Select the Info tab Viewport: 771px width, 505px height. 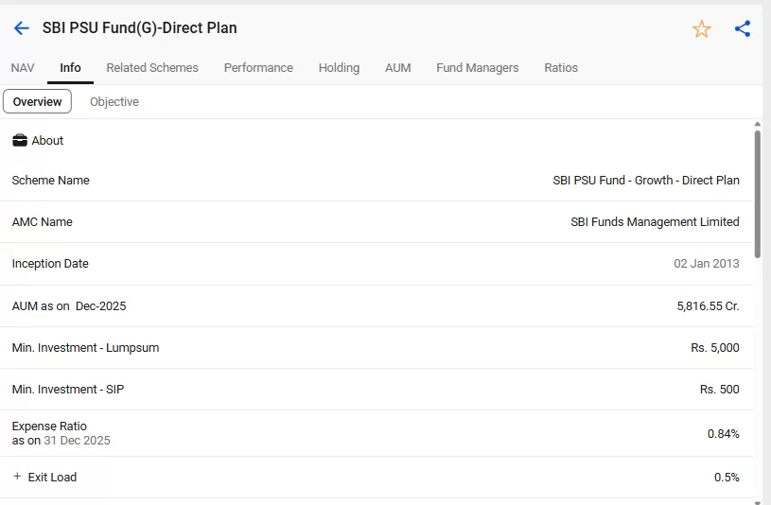70,68
